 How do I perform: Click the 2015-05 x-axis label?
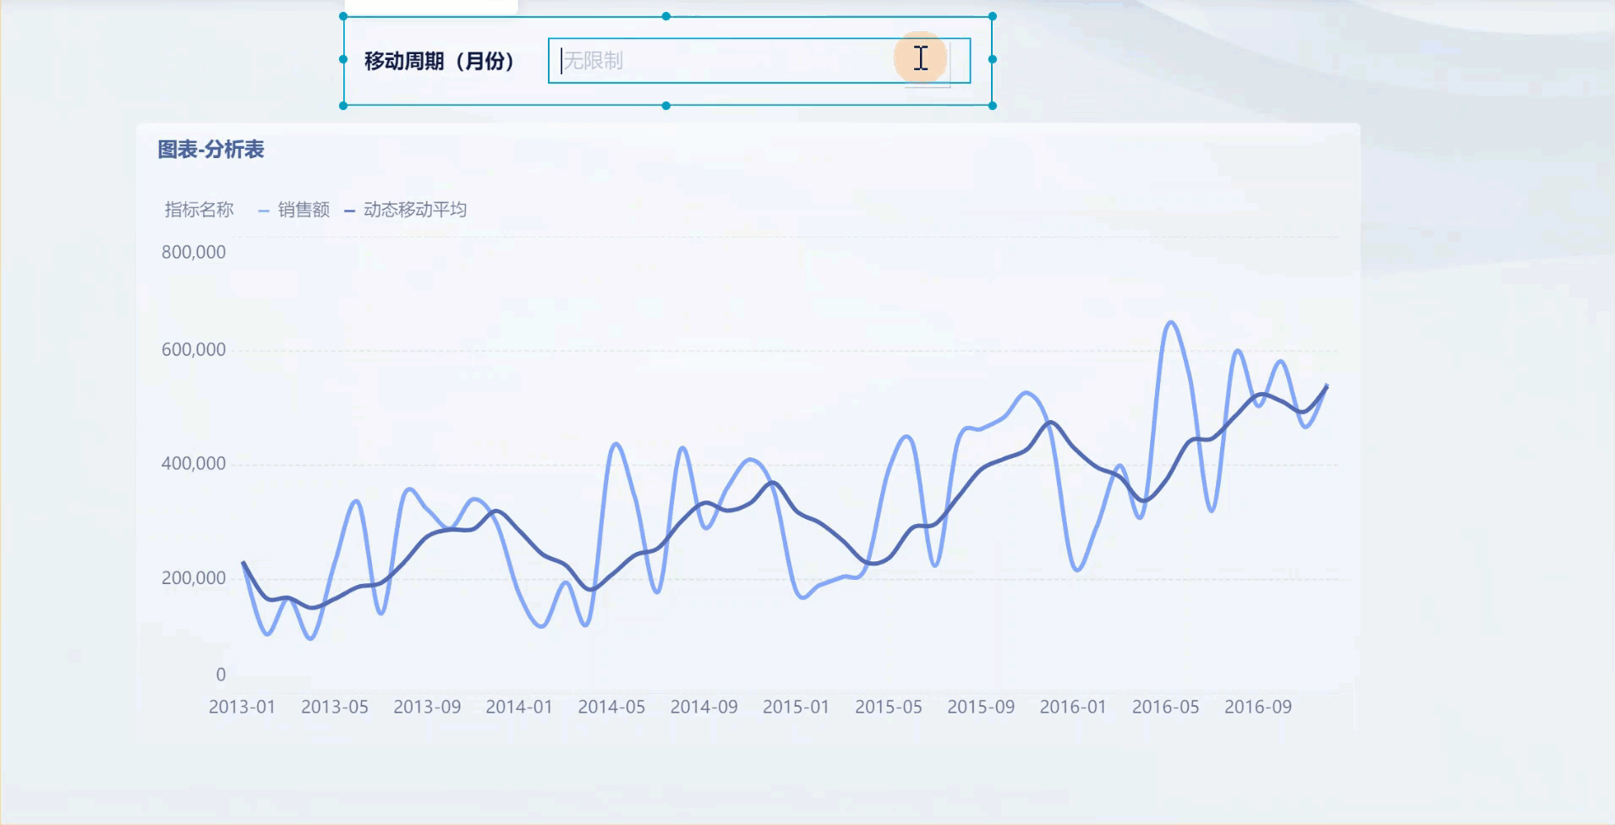coord(889,707)
